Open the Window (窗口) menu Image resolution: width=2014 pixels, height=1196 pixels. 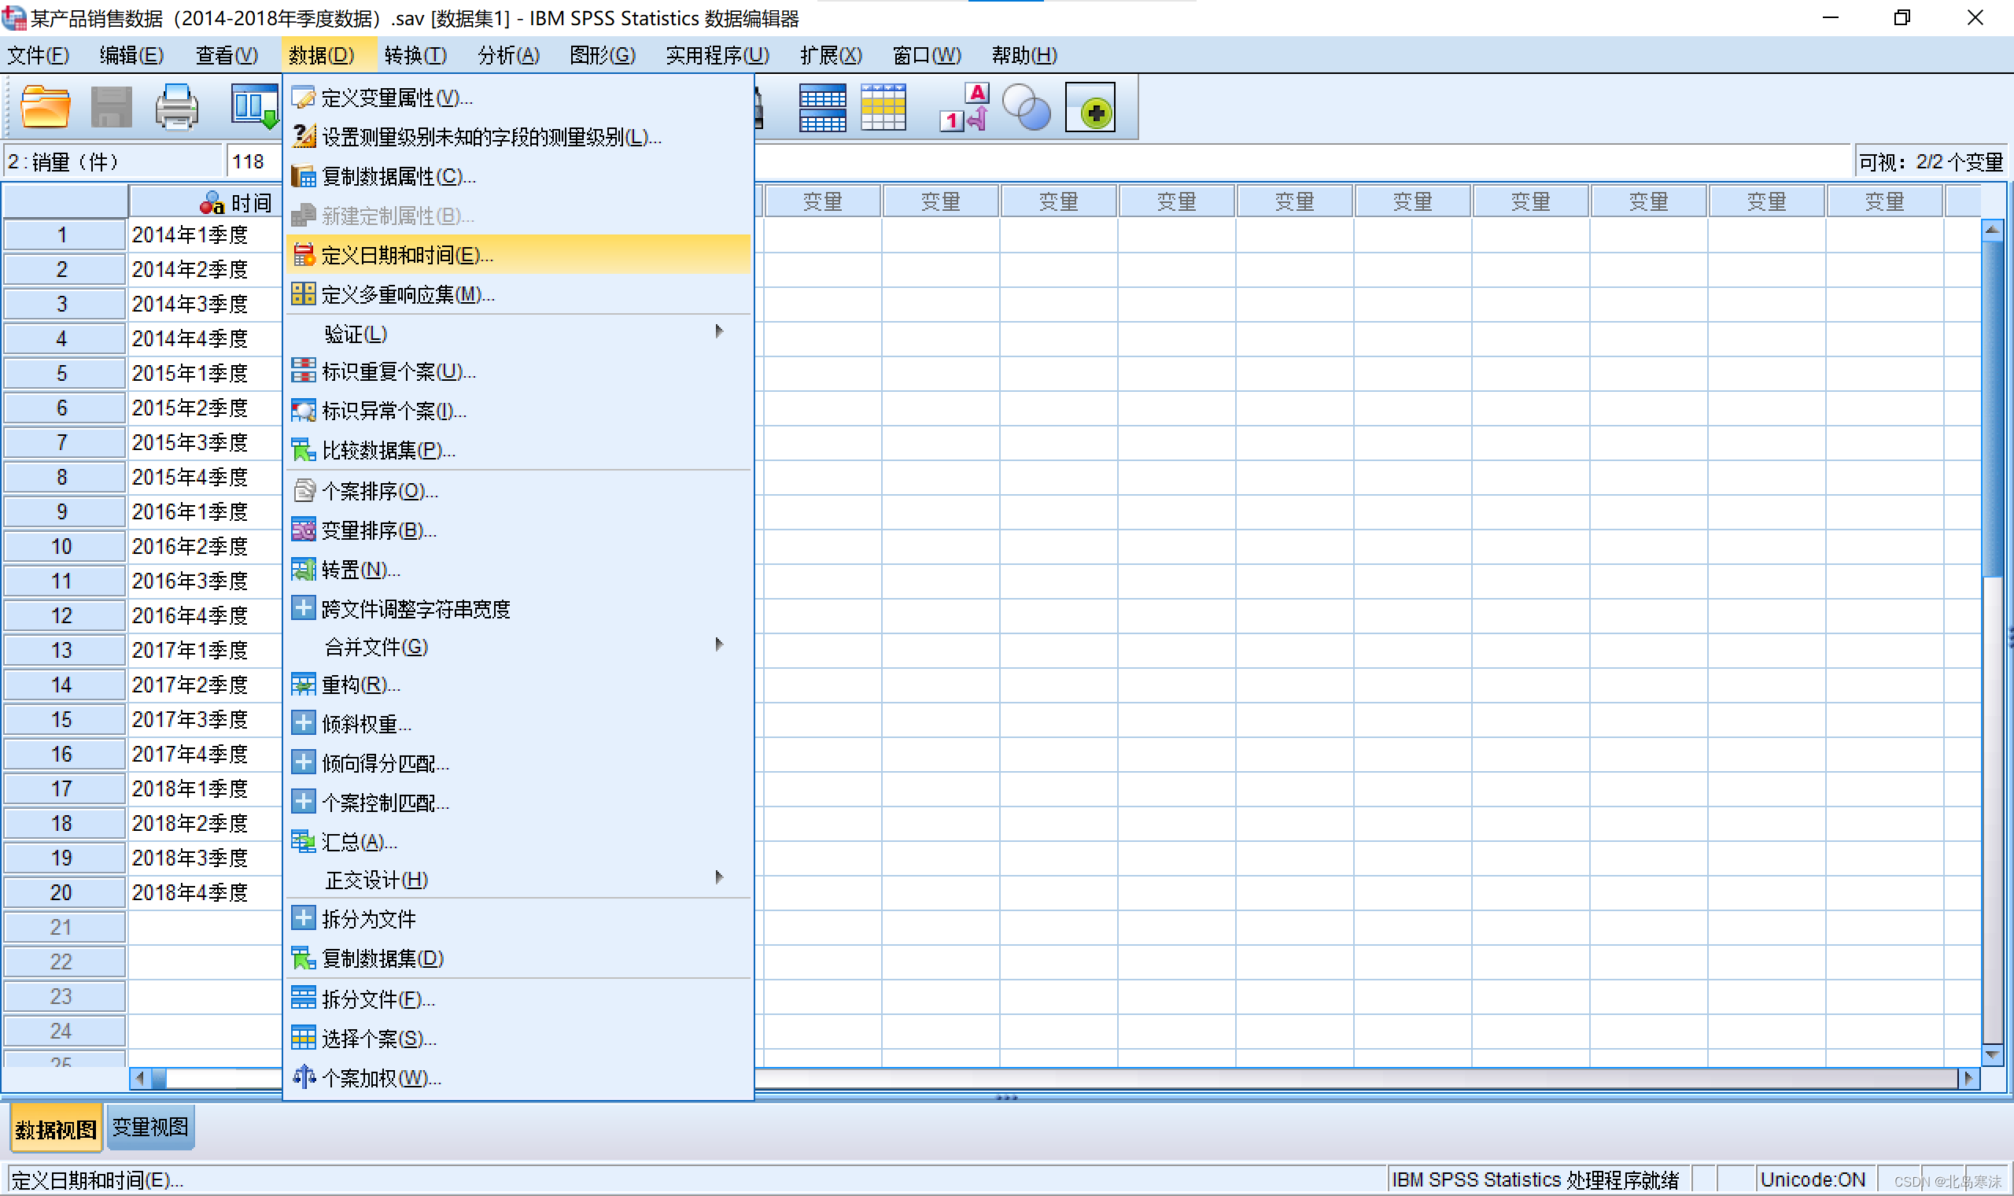[928, 55]
